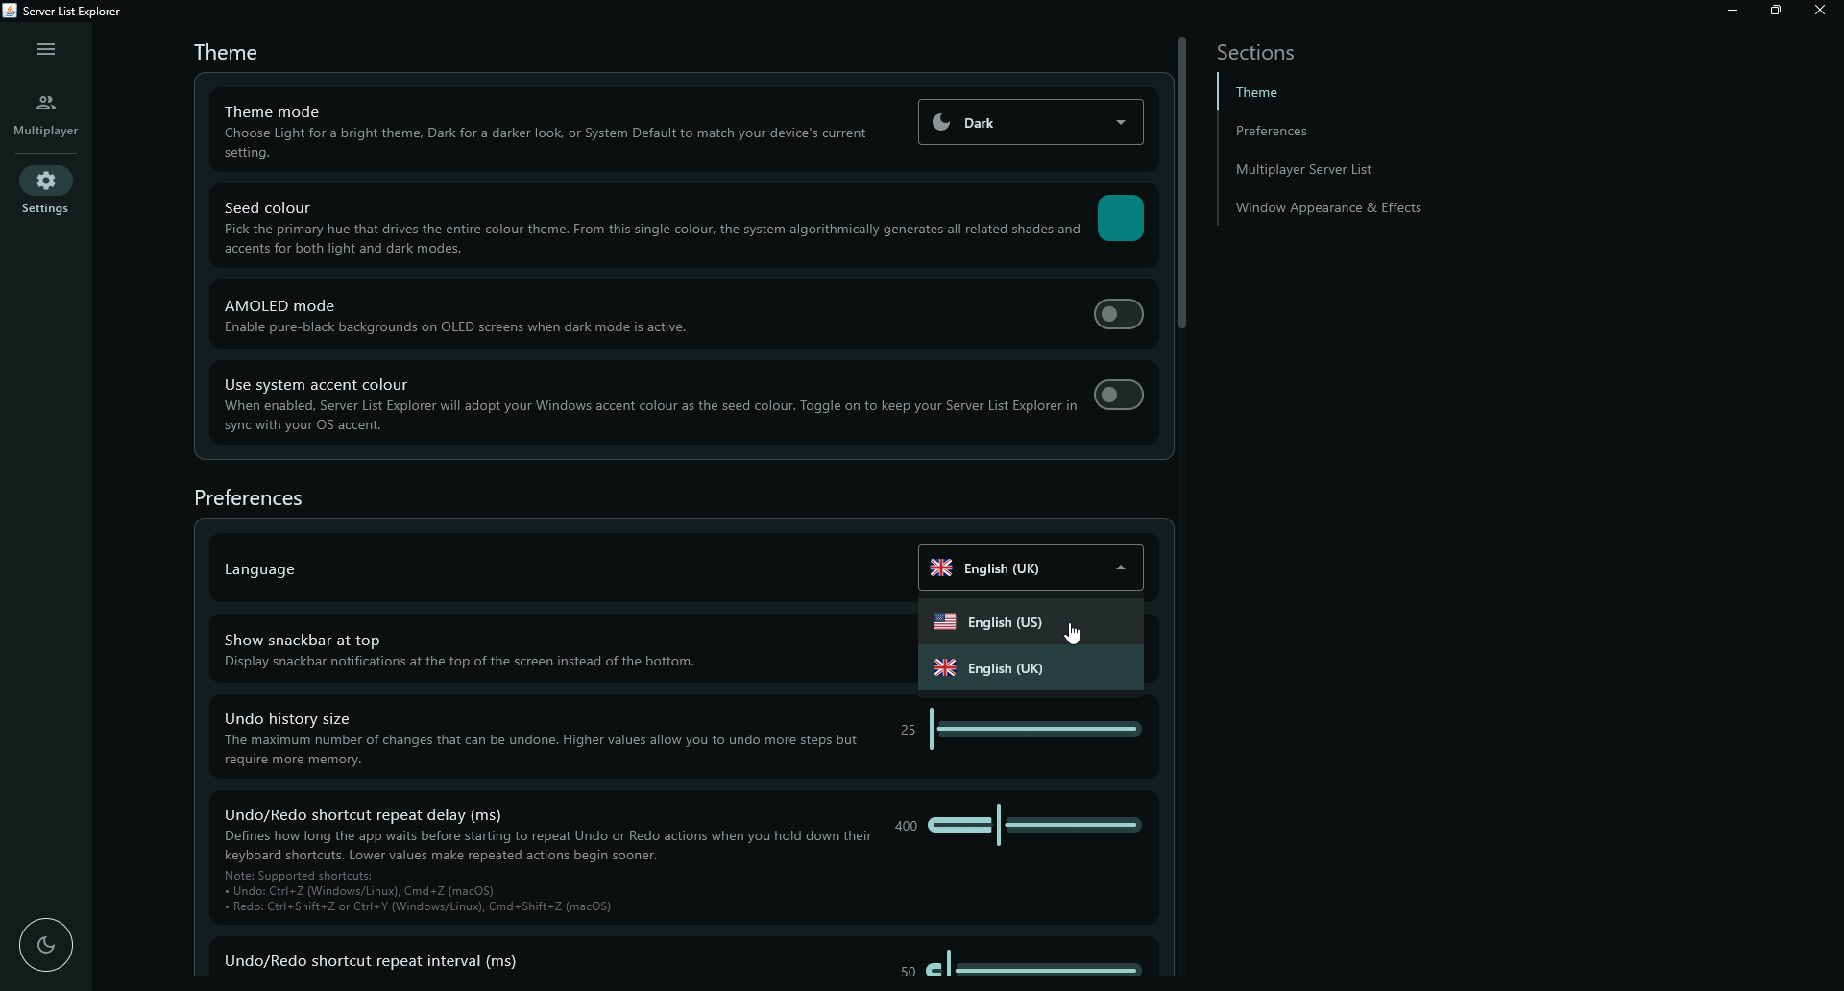Click the dropdown arrow on Theme mode selector

(x=1120, y=122)
